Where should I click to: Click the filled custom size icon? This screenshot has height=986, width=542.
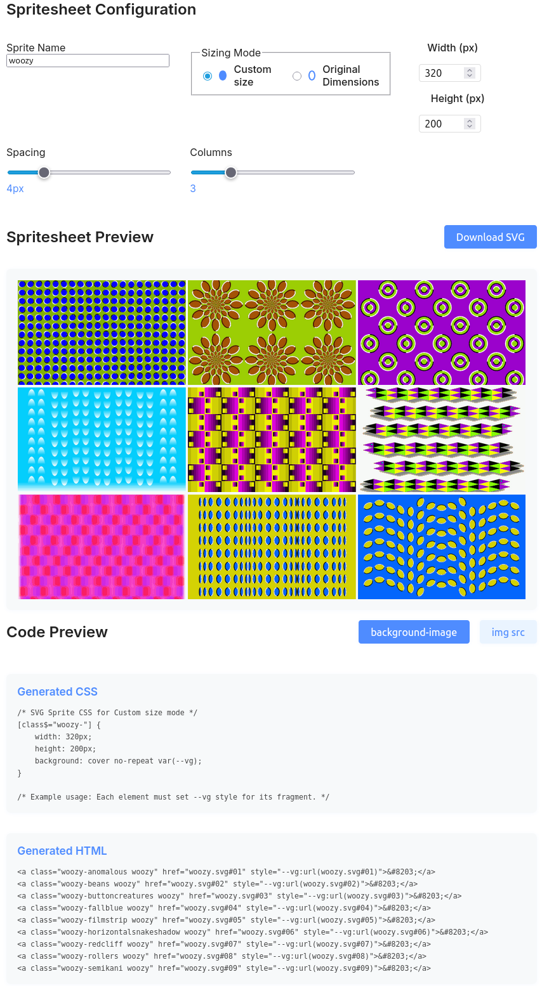click(223, 75)
